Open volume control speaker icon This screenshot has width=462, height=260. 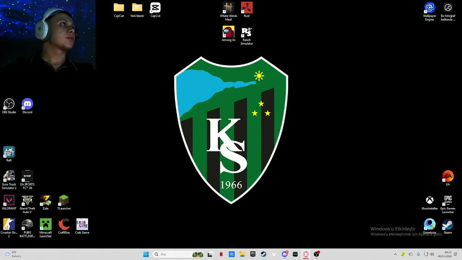point(432,254)
